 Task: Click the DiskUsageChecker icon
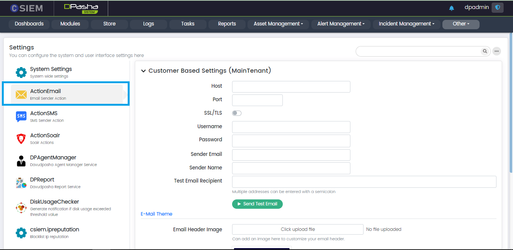coord(21,208)
